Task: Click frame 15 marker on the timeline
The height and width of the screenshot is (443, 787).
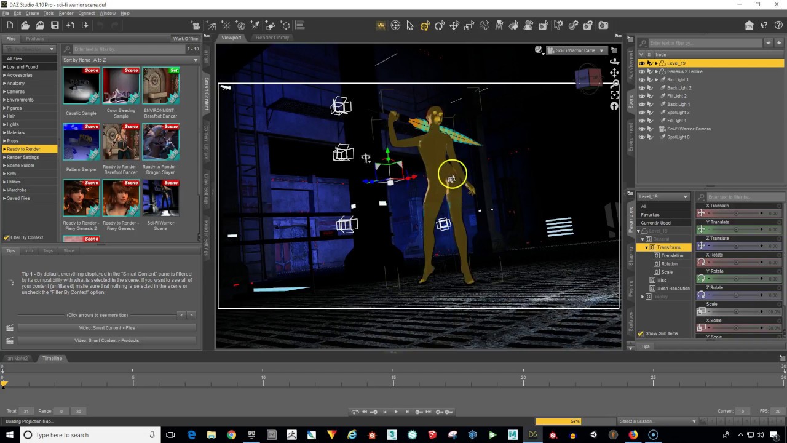Action: tap(393, 377)
